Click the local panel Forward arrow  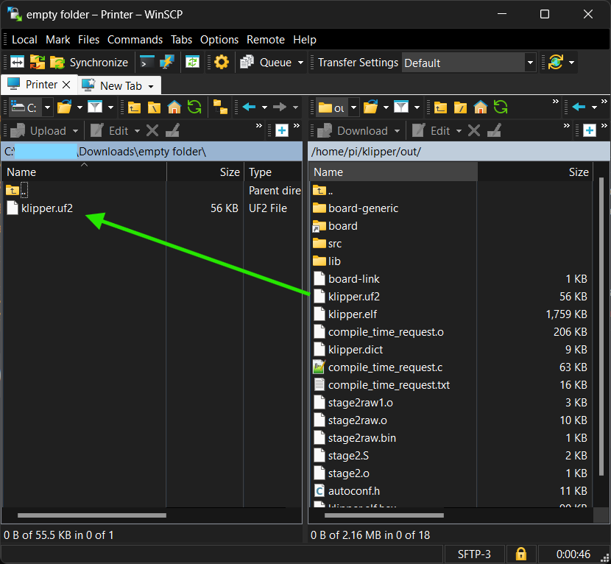pos(280,107)
